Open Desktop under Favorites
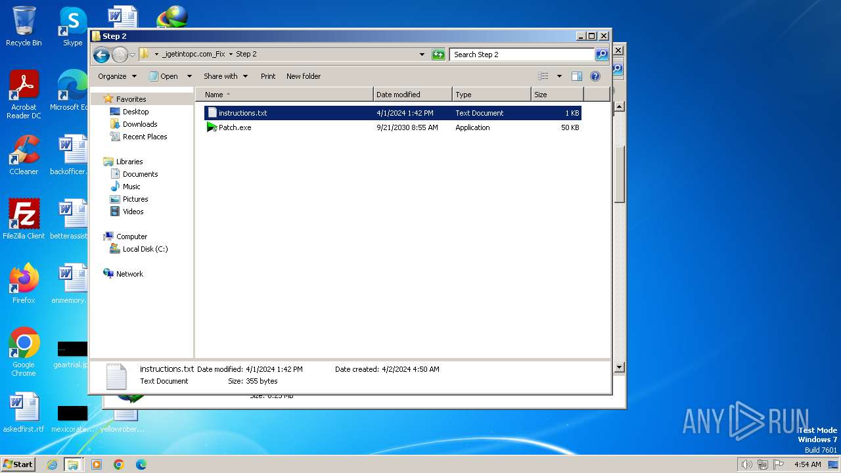Viewport: 841px width, 473px height. pos(135,112)
